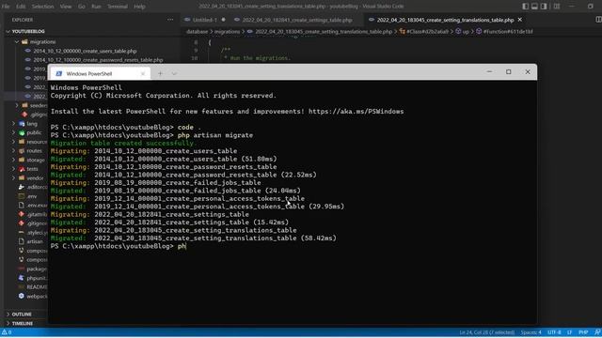Viewport: 602px width, 338px height.
Task: Switch to the Untitled-1 editor tab
Action: [205, 20]
